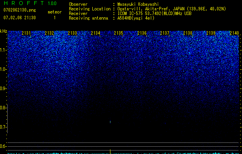Click the 2133 time axis marker
Image resolution: width=242 pixels, height=154 pixels.
[x=72, y=33]
